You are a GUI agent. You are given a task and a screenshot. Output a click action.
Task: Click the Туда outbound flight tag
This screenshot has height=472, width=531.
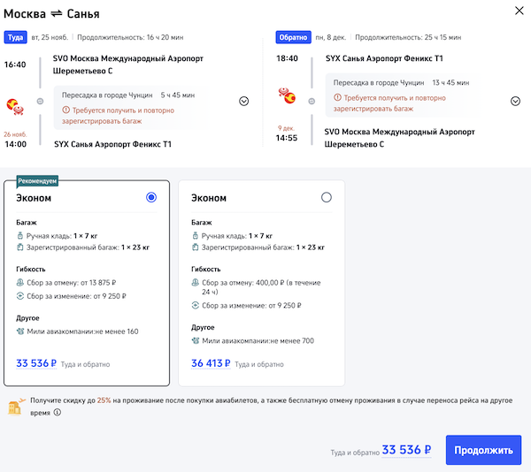tap(15, 38)
